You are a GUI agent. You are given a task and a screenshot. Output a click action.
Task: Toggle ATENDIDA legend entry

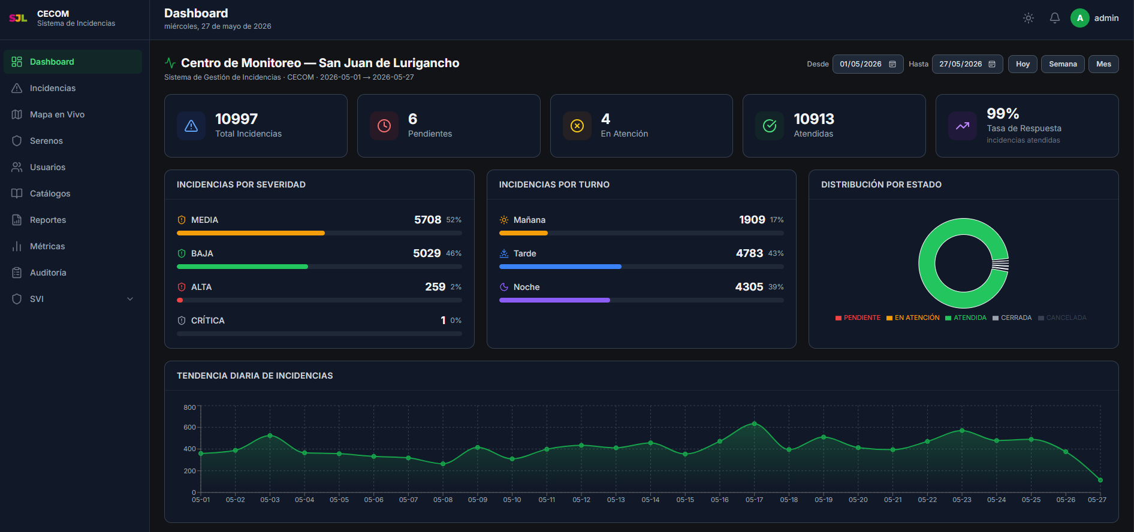coord(966,318)
